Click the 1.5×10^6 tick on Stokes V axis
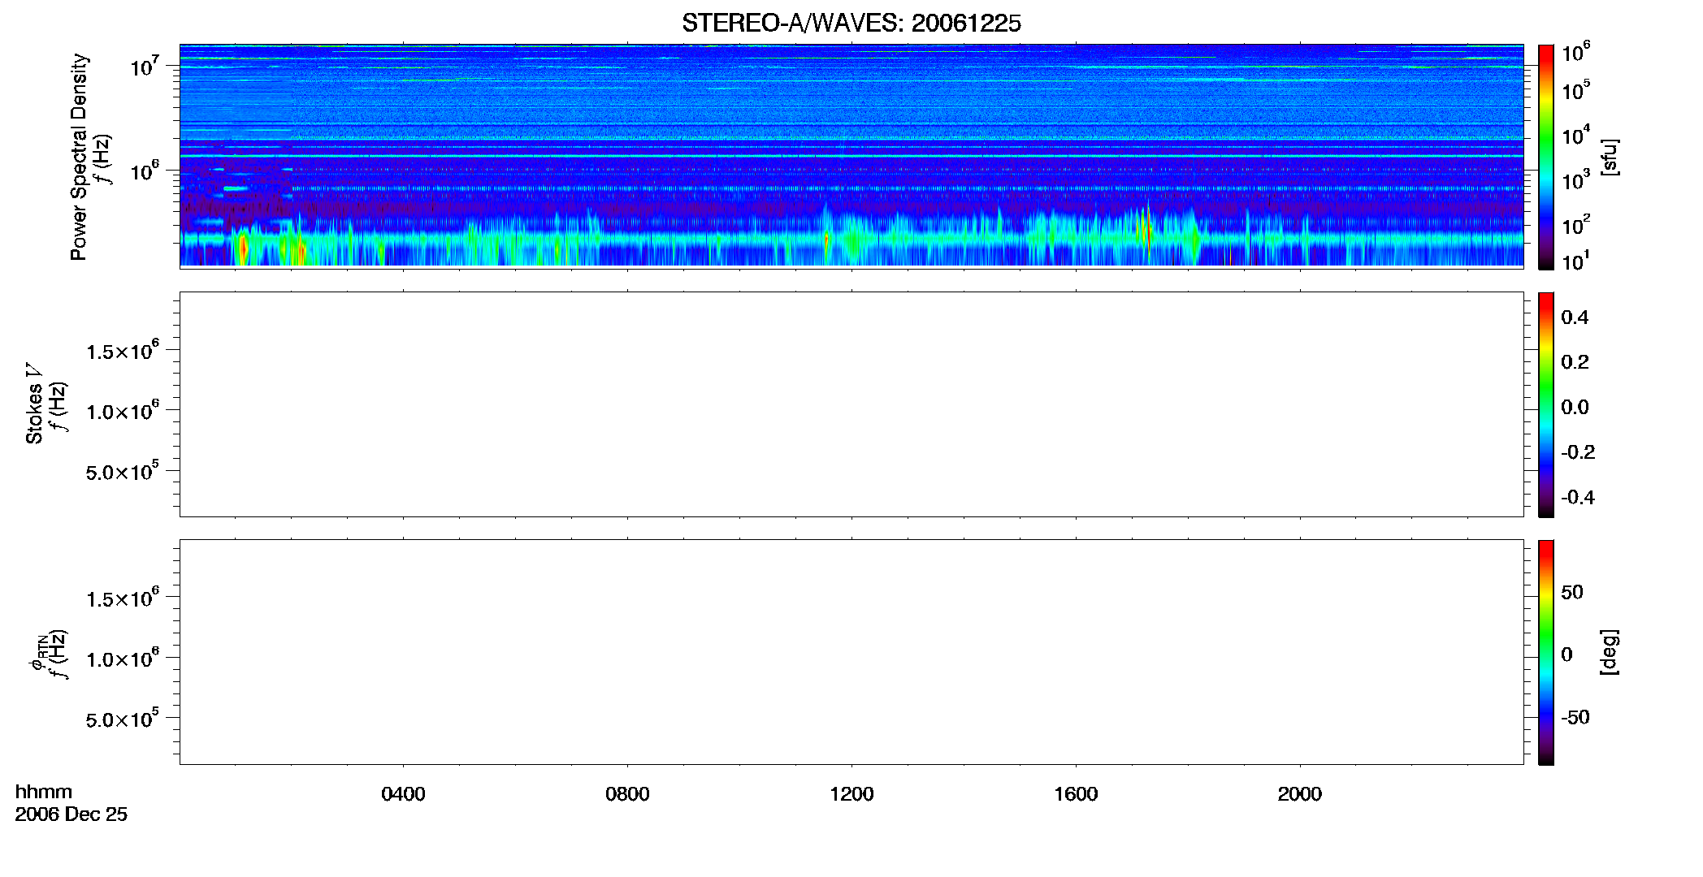 123,351
